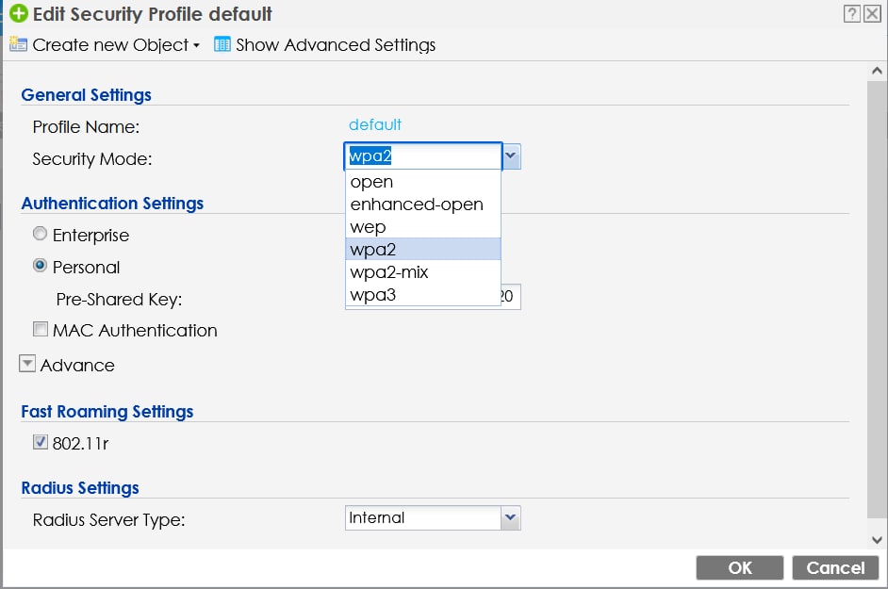Select wep in the dropdown list
888x589 pixels.
pyautogui.click(x=368, y=227)
